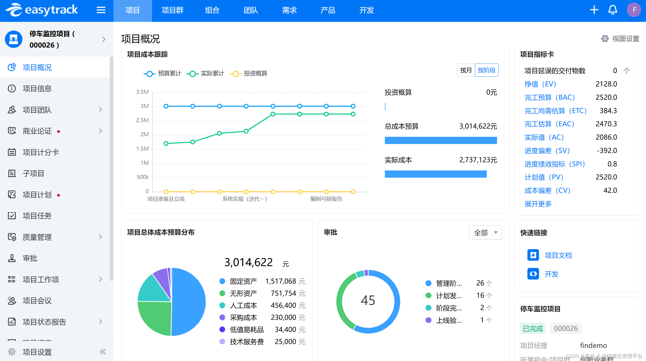
Task: Switch chart to 按阶段 view
Action: [x=486, y=70]
